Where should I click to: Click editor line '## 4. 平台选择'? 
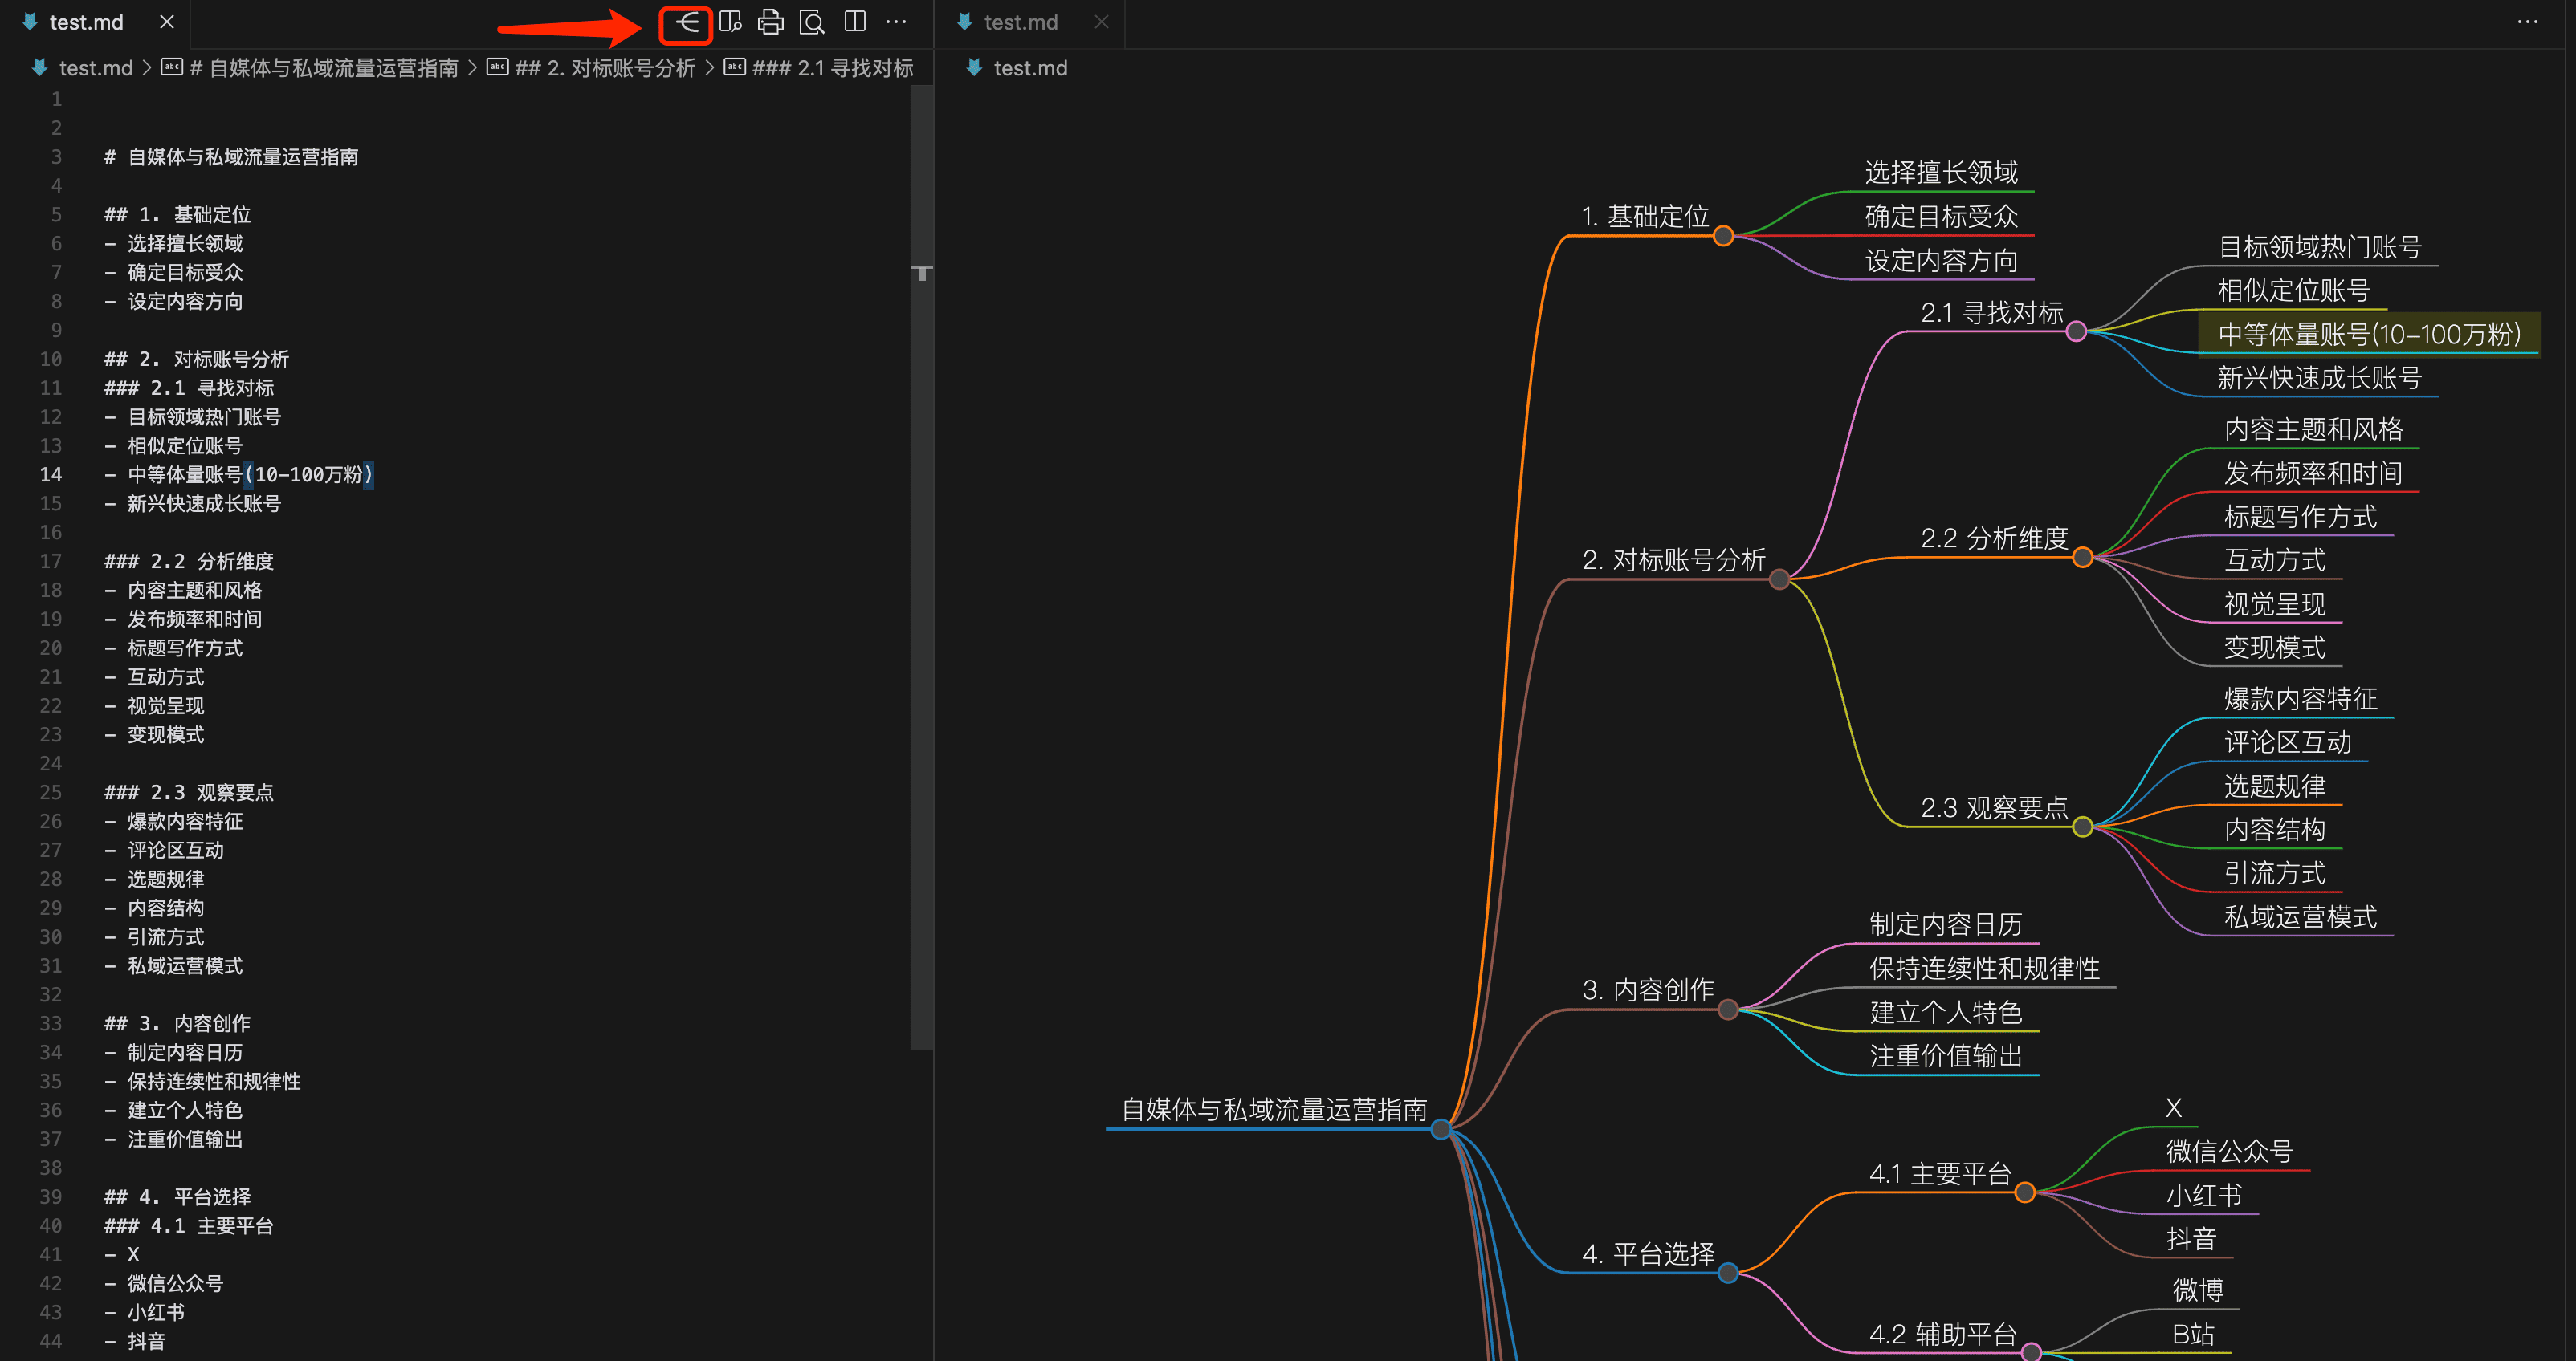pos(177,1197)
